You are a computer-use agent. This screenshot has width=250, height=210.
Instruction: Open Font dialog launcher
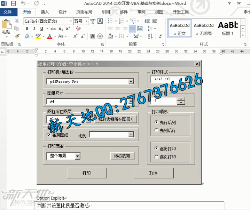point(102,45)
